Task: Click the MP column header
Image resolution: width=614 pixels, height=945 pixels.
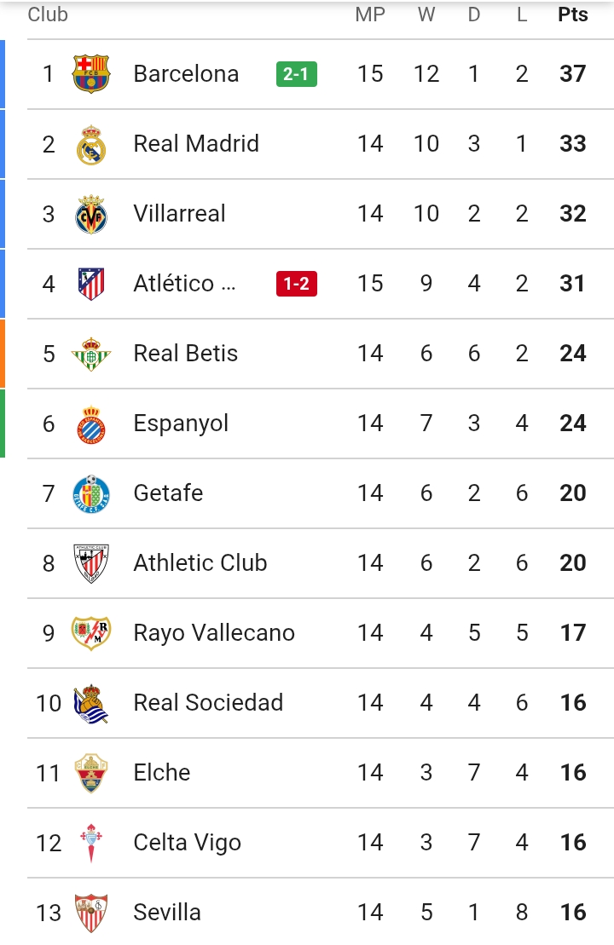Action: [370, 14]
